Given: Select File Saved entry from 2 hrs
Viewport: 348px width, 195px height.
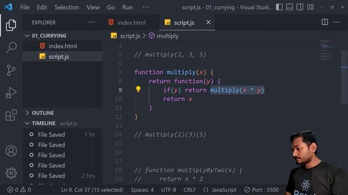Looking at the screenshot, I should 63,175.
